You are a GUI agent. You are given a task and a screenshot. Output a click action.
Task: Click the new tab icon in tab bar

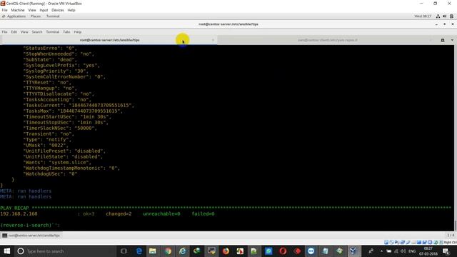pos(443,40)
